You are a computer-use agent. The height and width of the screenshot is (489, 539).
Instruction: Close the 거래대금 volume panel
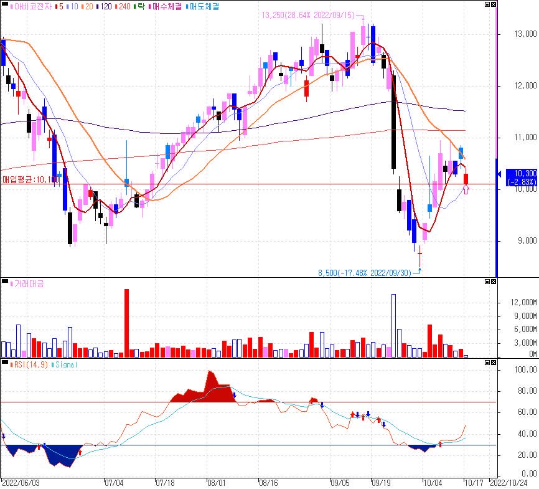494,282
